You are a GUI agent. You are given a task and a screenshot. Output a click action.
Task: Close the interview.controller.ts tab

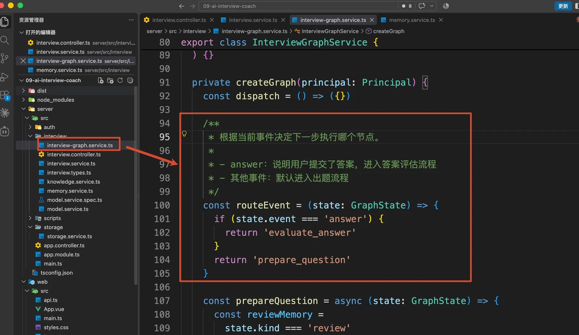point(212,20)
